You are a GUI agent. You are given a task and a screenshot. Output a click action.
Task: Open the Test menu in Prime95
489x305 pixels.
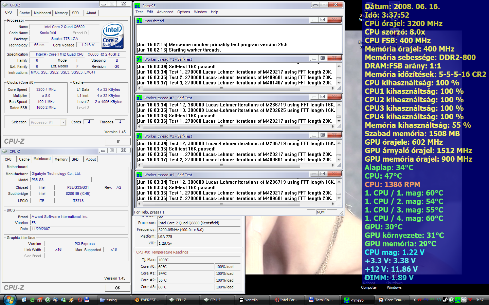(139, 12)
